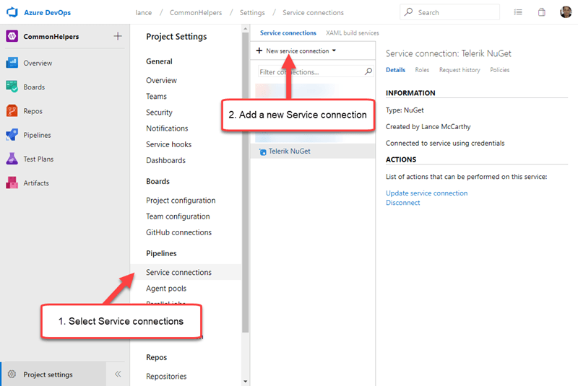
Task: Click the Azure DevOps title text
Action: click(47, 12)
